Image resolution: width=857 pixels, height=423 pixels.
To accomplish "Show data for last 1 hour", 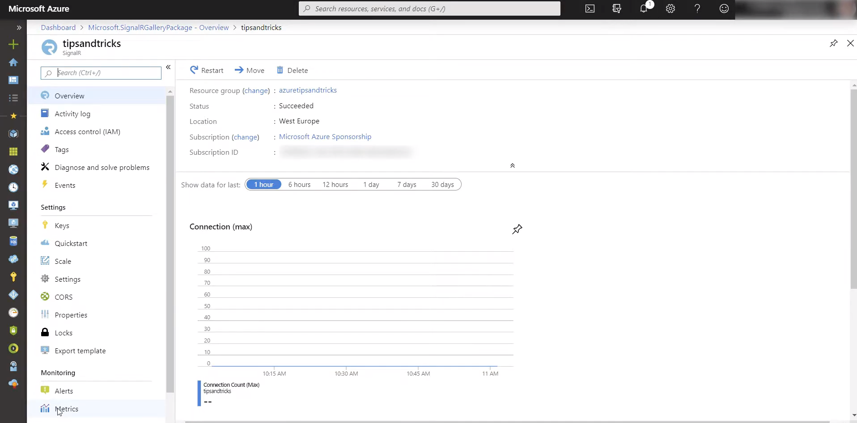I will (263, 185).
